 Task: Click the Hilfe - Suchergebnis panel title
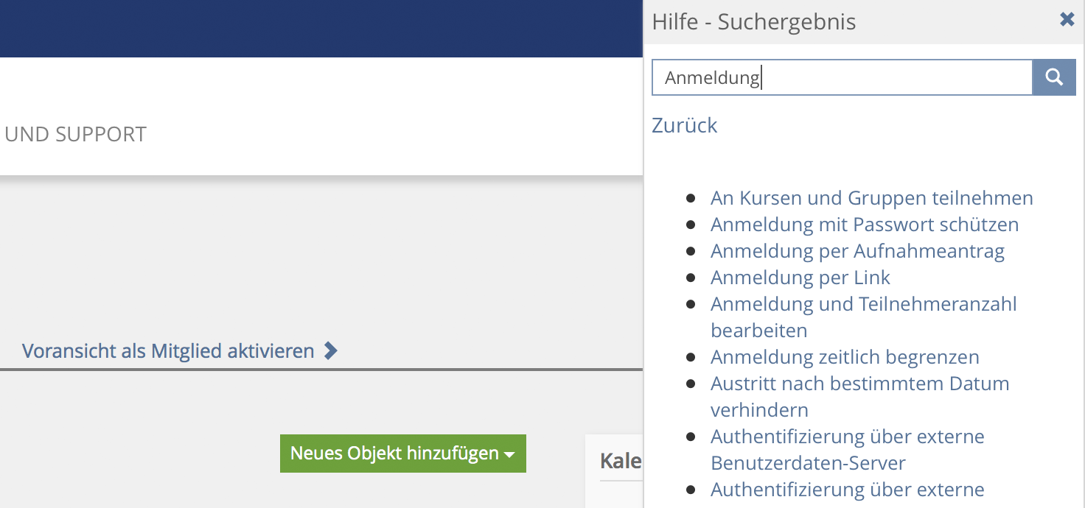click(x=753, y=22)
